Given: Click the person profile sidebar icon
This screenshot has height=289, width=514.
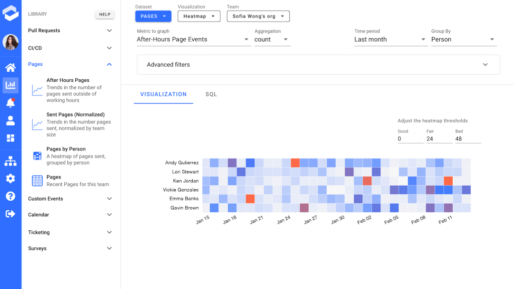Looking at the screenshot, I should click(x=10, y=120).
